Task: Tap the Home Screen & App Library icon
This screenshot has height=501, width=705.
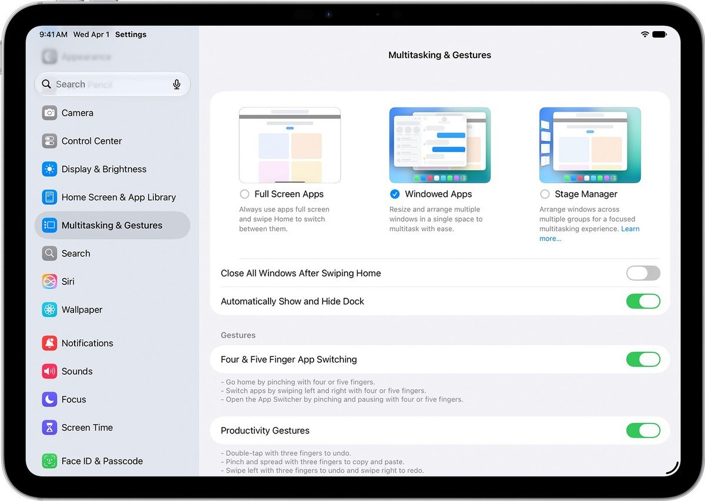Action: [x=49, y=197]
